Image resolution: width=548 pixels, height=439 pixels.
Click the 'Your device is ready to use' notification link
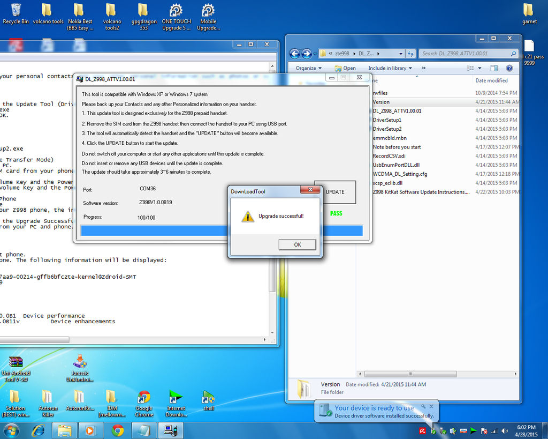tap(374, 408)
